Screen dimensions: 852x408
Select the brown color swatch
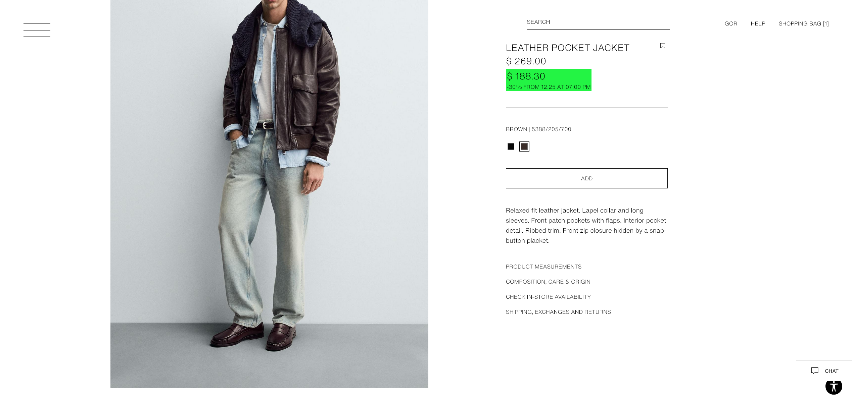[524, 147]
